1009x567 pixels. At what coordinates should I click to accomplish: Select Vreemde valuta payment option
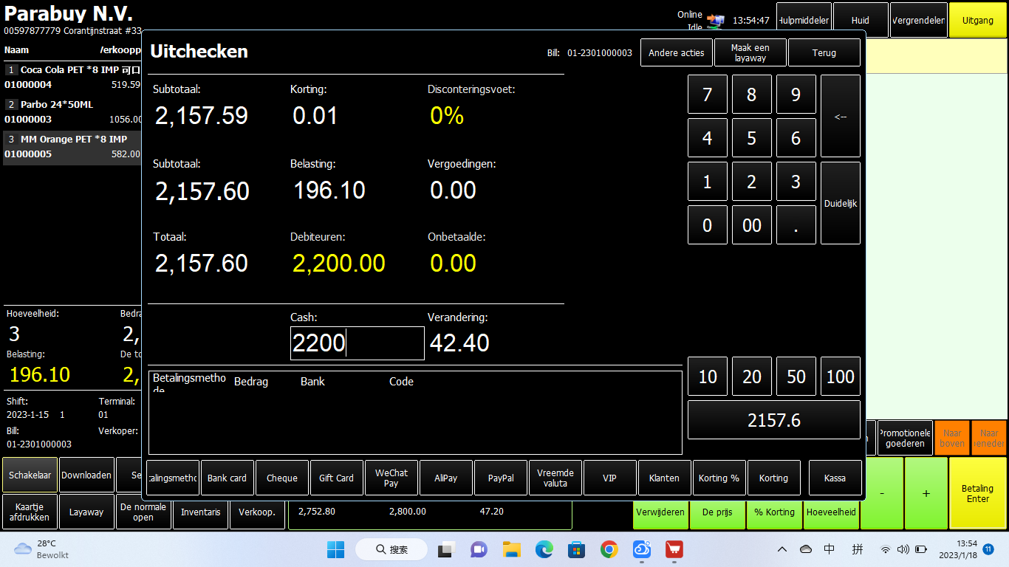point(555,478)
